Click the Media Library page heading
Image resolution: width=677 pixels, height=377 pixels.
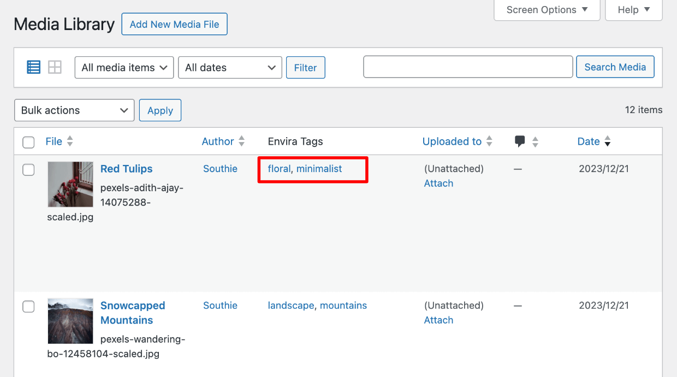(64, 25)
